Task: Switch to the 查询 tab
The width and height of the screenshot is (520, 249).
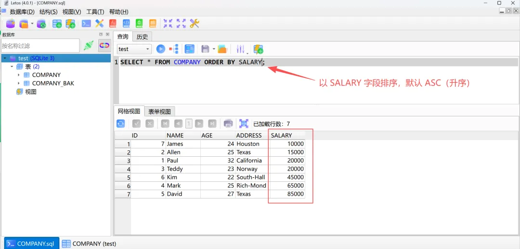Action: click(x=123, y=37)
